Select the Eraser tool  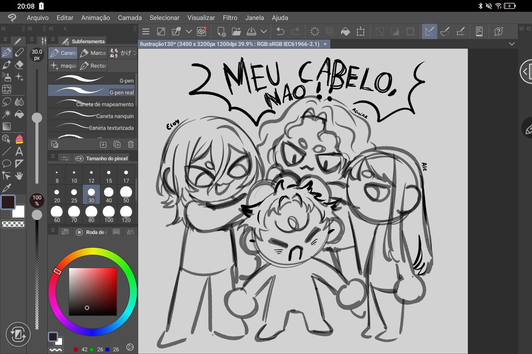pos(19,65)
